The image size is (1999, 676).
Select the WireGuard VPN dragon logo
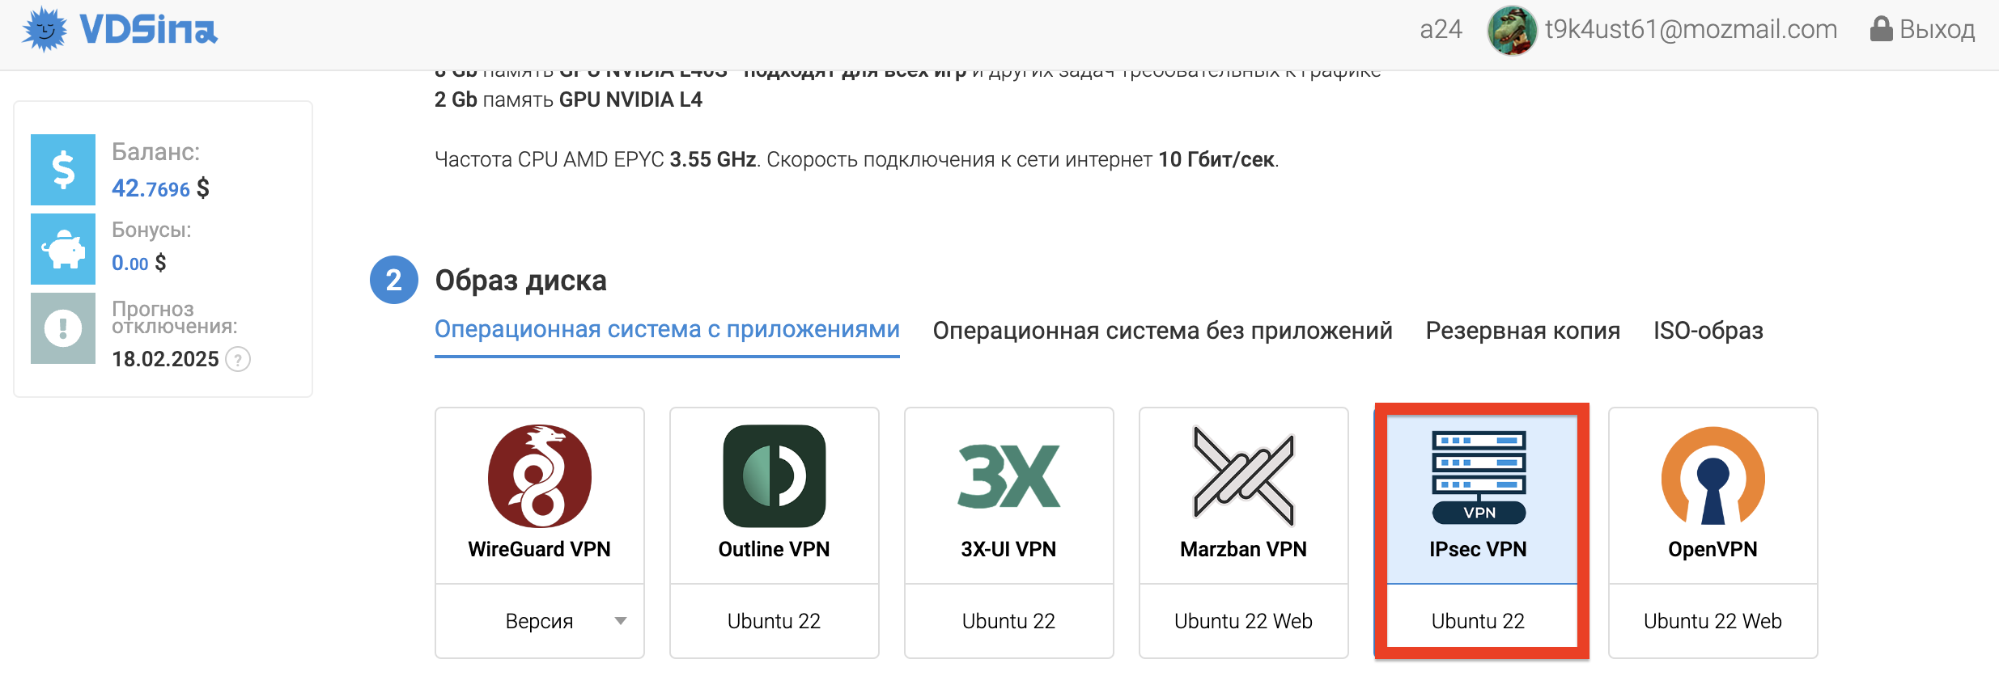point(540,476)
